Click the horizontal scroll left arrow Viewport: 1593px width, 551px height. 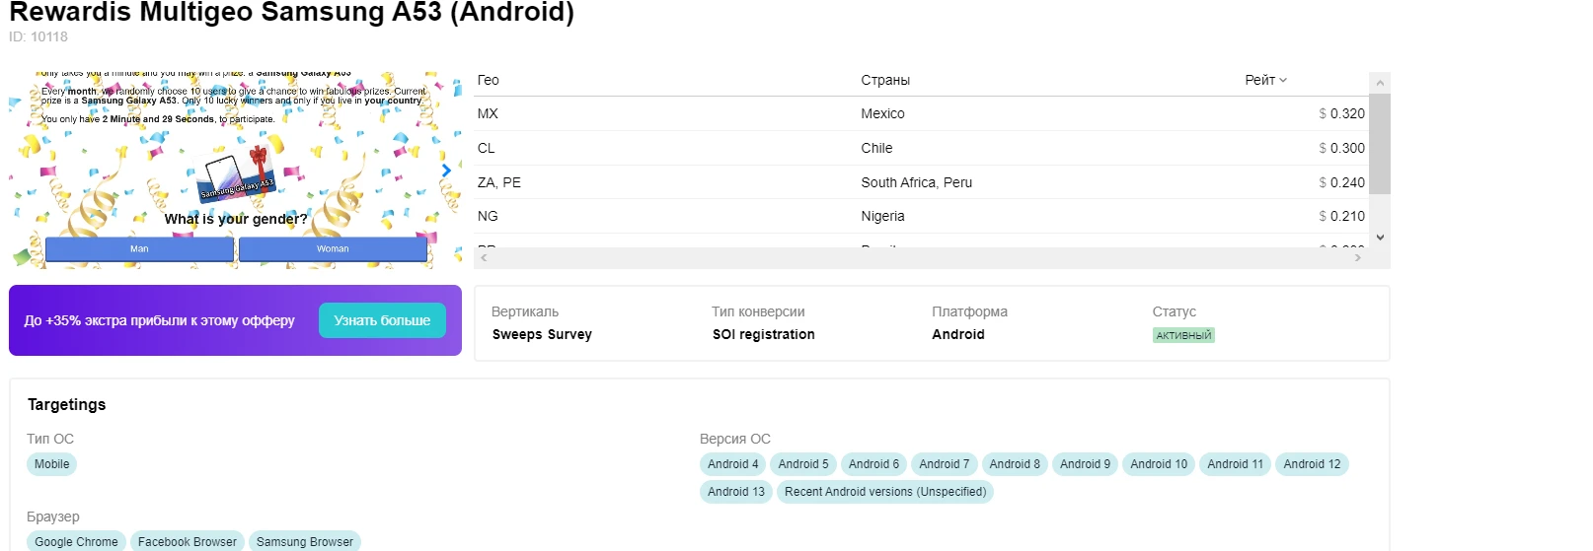[x=484, y=257]
